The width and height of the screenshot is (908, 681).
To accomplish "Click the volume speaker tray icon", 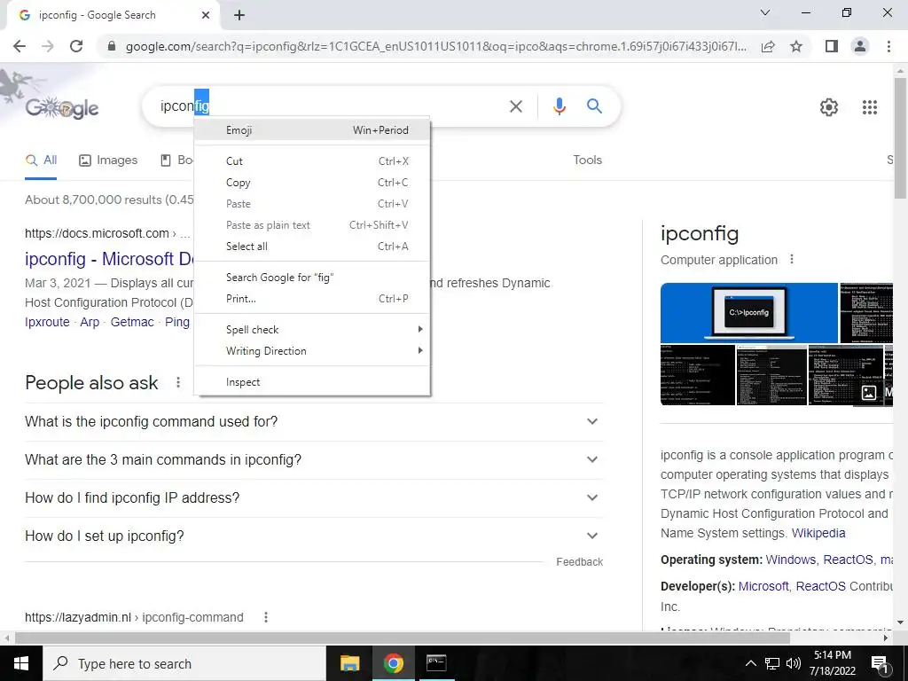I will [794, 663].
